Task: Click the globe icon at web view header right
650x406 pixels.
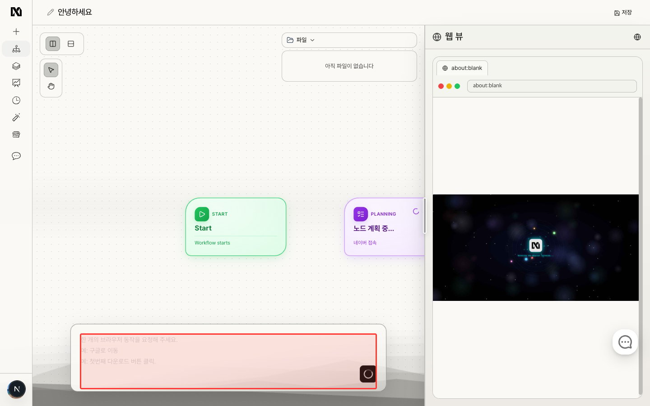Action: 637,37
